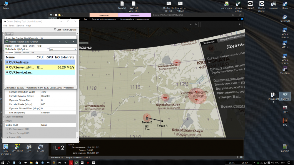This screenshot has height=165, width=294.
Task: Select the OVRRedir.exe process row
Action: (x=40, y=62)
